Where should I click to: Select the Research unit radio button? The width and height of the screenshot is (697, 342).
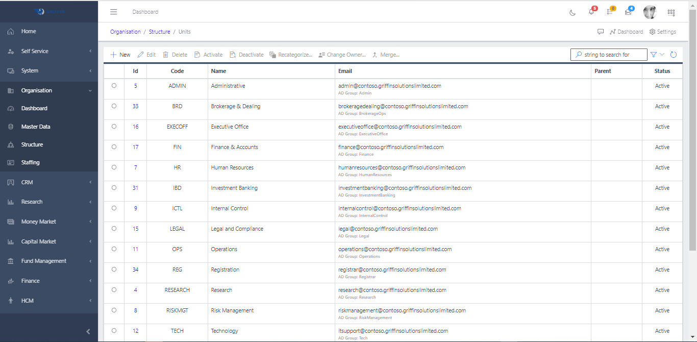(x=114, y=290)
